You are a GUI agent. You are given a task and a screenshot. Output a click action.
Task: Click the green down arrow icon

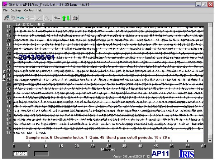point(68,18)
